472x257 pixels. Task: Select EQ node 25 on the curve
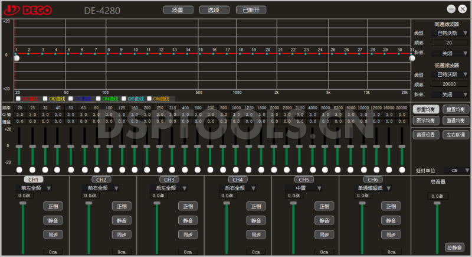[333, 54]
